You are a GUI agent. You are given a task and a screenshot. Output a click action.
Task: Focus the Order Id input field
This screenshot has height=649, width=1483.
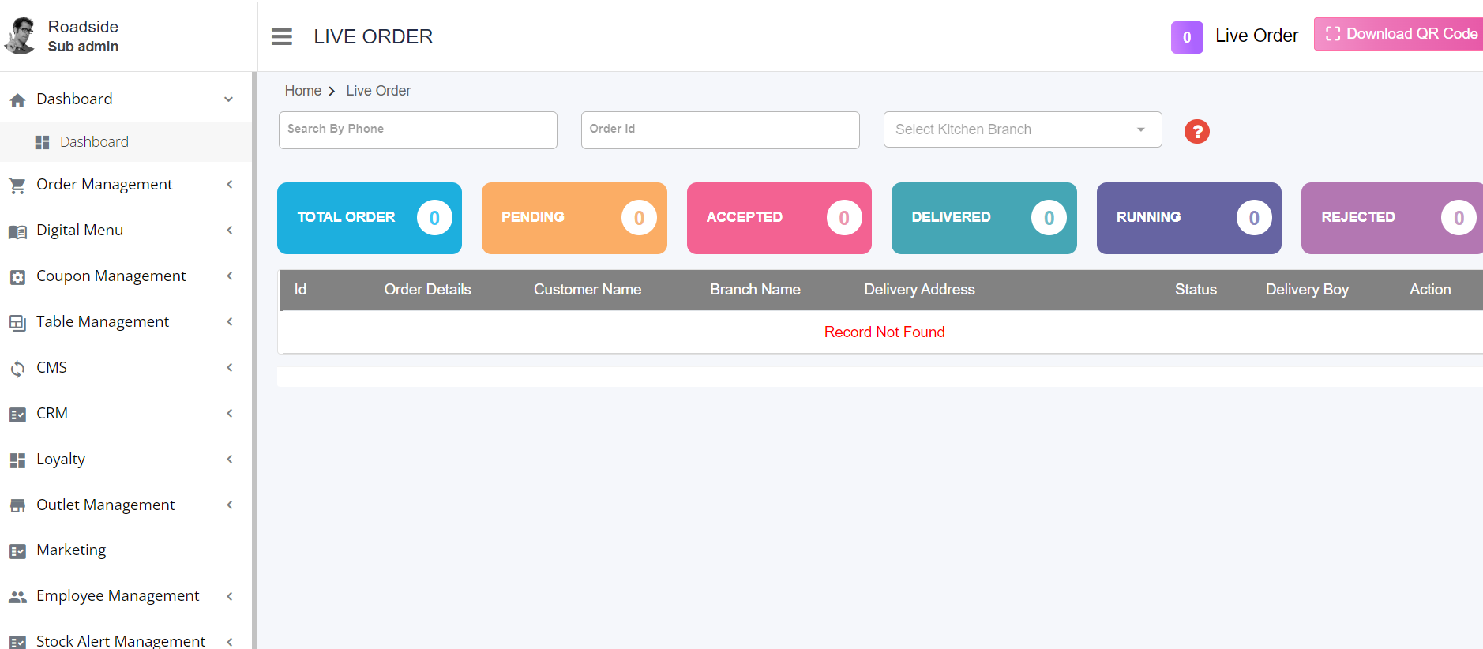point(719,129)
